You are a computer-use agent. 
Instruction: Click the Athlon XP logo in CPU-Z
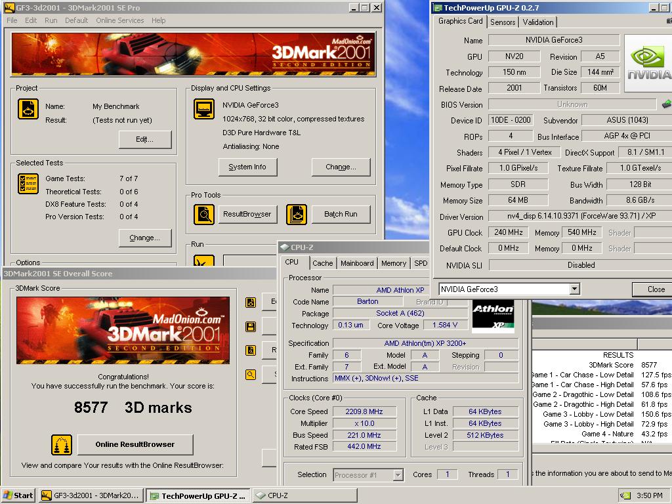tap(493, 316)
